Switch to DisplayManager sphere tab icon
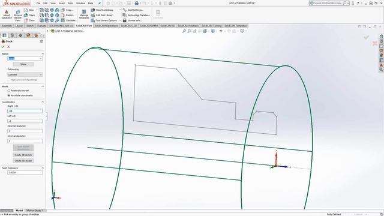 click(28, 35)
